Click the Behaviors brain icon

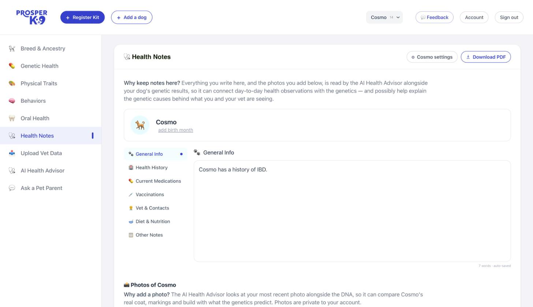12,101
